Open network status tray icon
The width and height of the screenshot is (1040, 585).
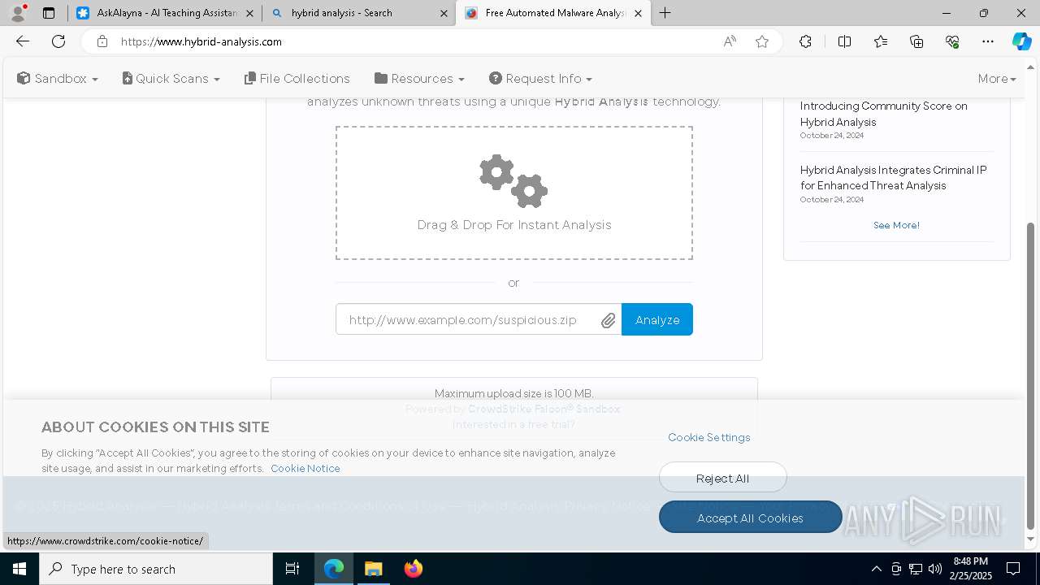pyautogui.click(x=916, y=569)
